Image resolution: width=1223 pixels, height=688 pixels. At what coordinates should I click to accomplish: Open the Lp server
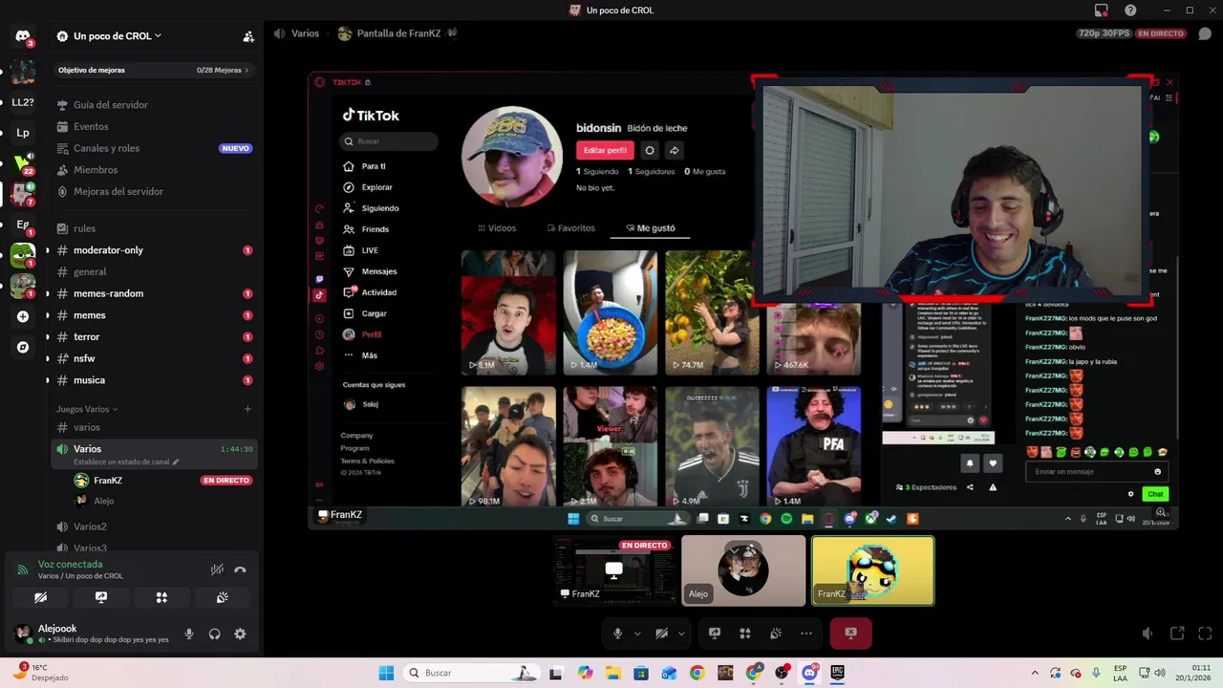tap(23, 133)
